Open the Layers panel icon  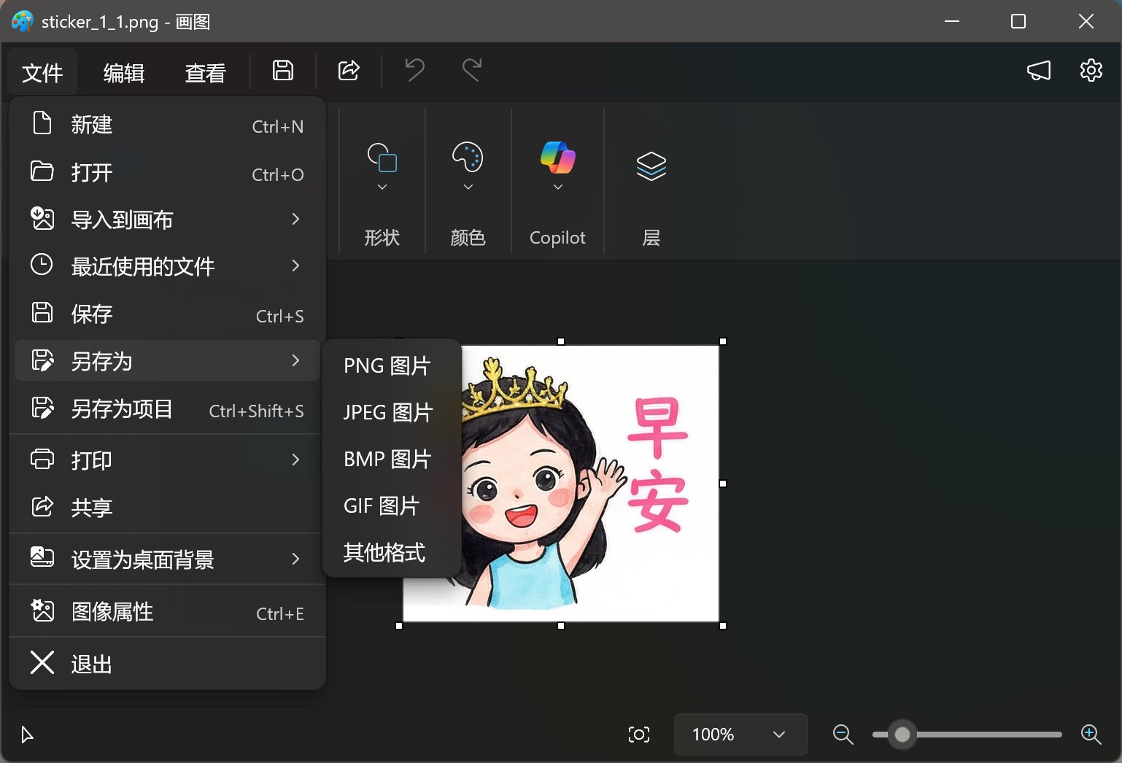coord(651,166)
